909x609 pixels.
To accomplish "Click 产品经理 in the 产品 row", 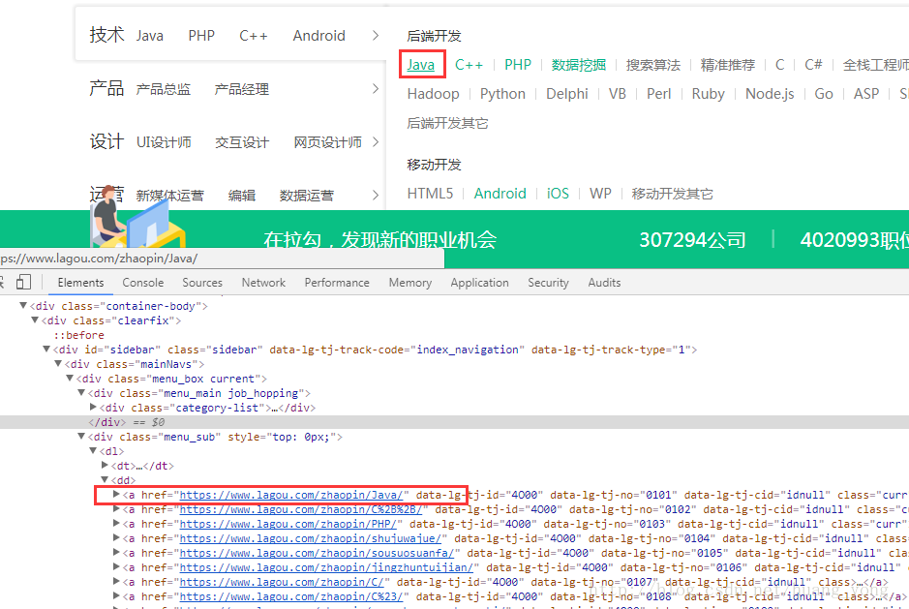I will coord(242,89).
